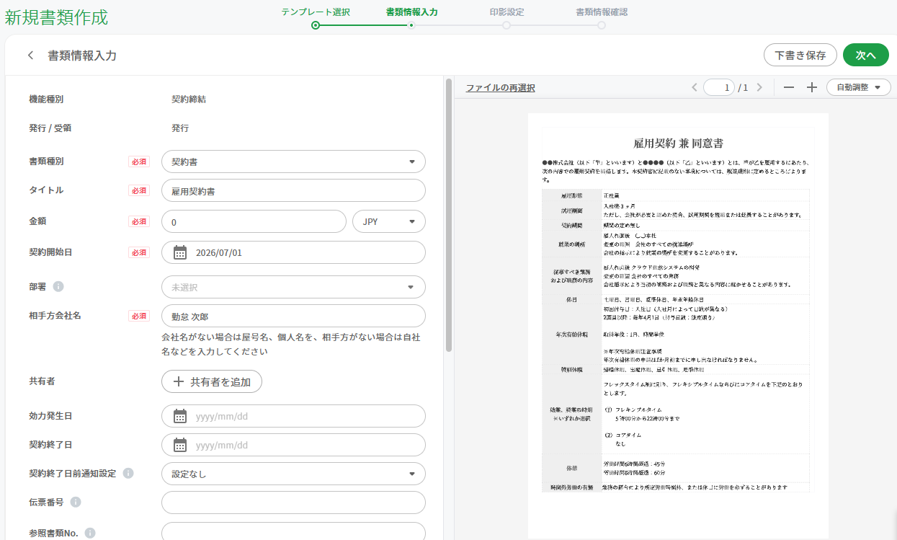Click the 相手方会社名 field with 勤怠 次郎
Image resolution: width=897 pixels, height=540 pixels.
[x=293, y=316]
